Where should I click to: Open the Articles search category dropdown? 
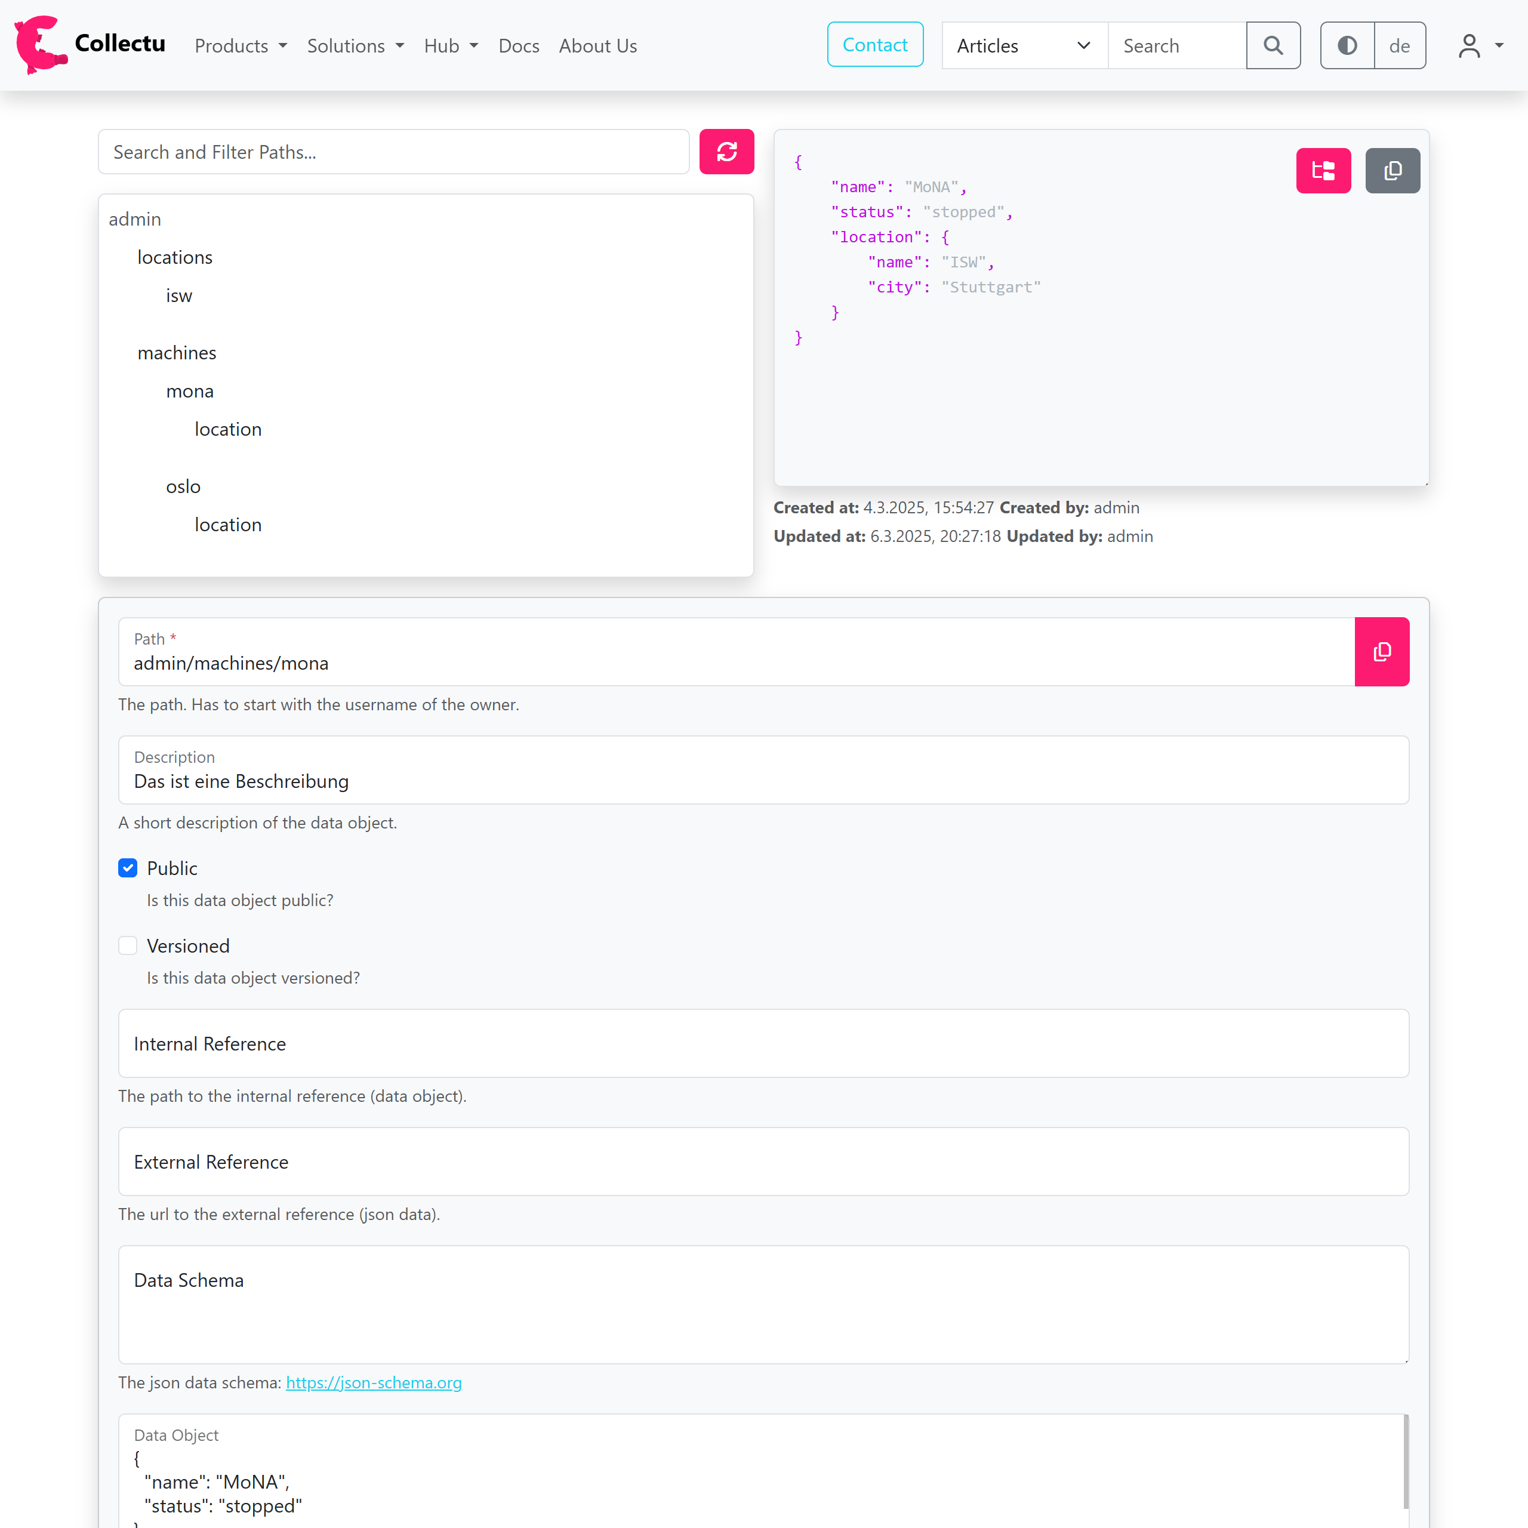(1024, 45)
